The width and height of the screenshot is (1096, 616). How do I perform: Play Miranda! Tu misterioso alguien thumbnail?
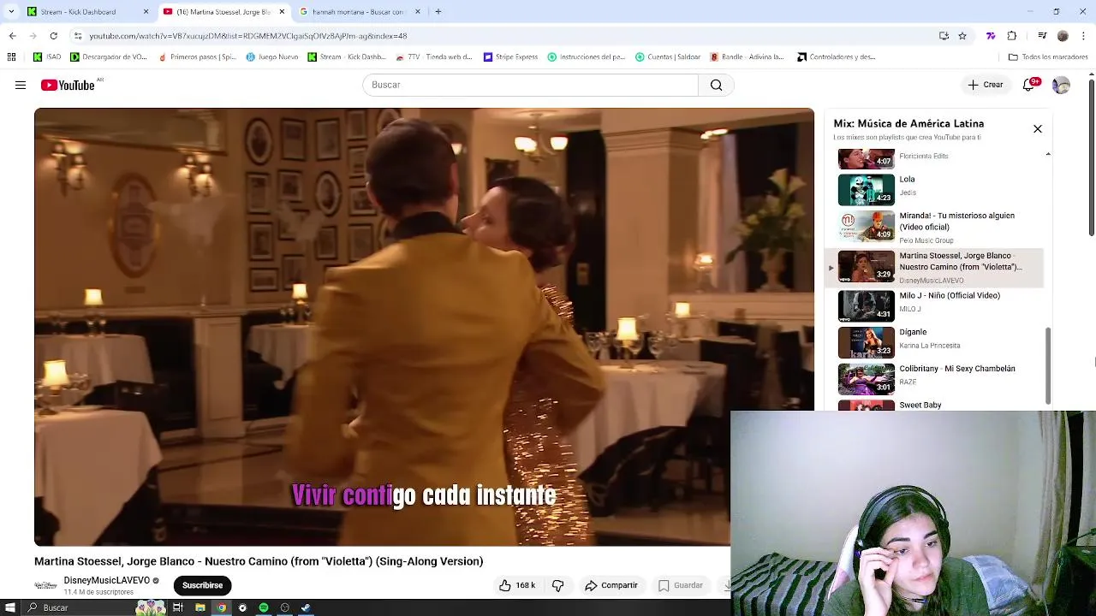(866, 226)
